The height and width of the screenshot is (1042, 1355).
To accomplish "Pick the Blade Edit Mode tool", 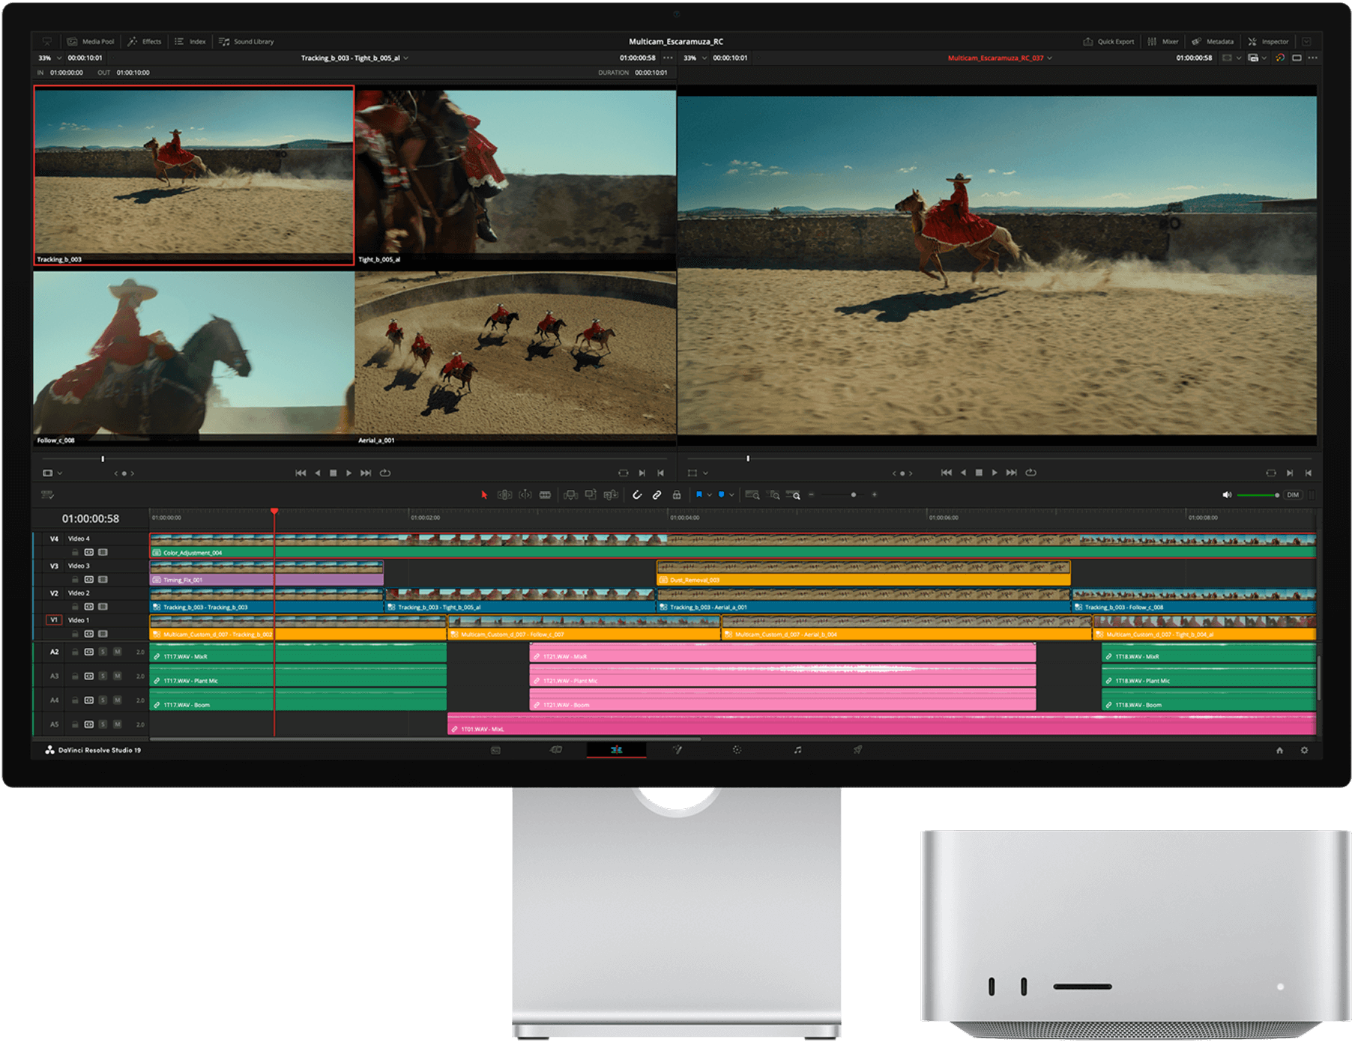I will click(546, 495).
